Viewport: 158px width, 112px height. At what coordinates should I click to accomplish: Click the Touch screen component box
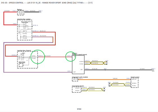click(134, 83)
